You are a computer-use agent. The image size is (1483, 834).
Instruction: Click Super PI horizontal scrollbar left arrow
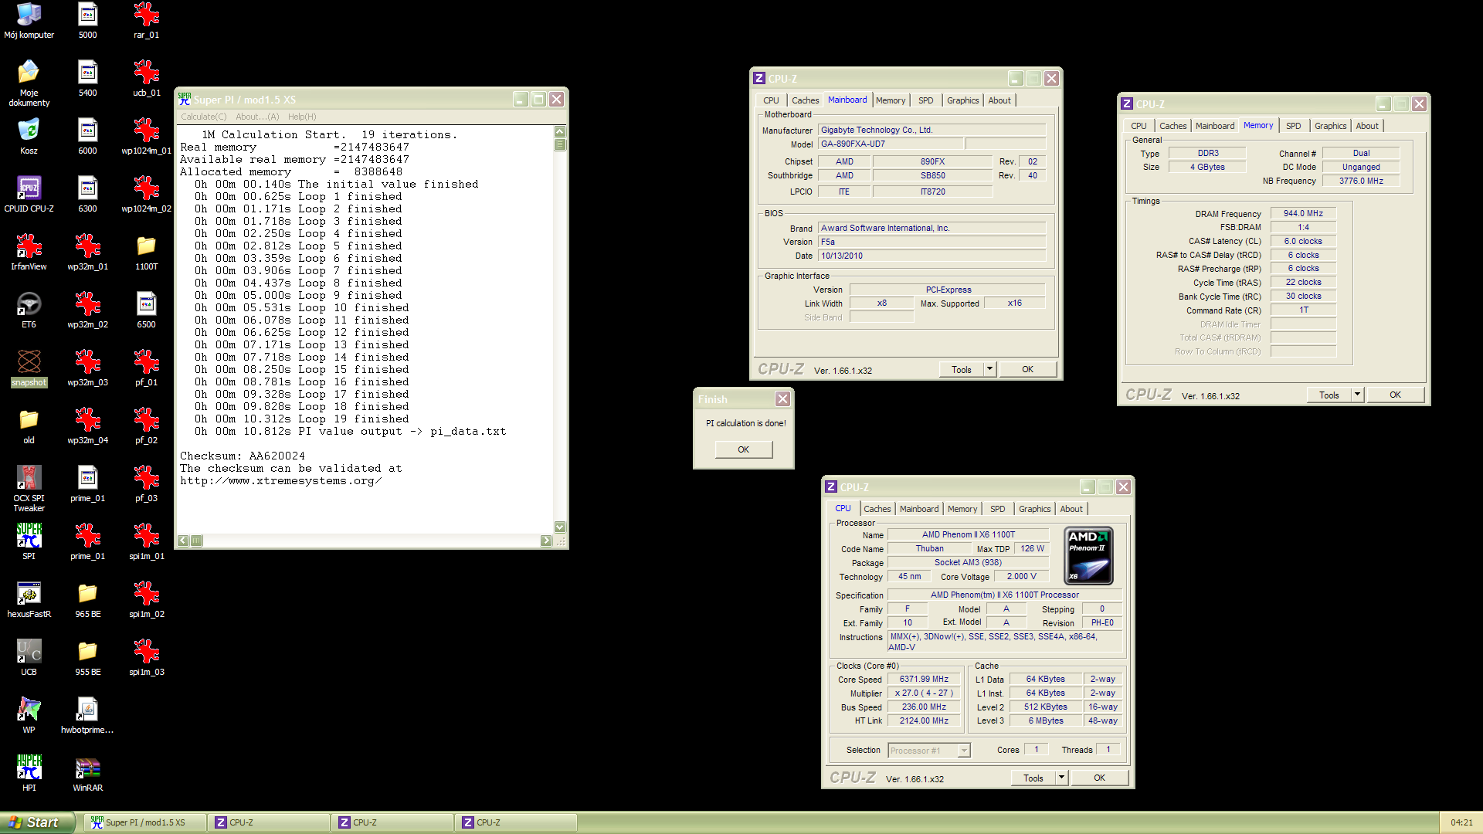183,541
